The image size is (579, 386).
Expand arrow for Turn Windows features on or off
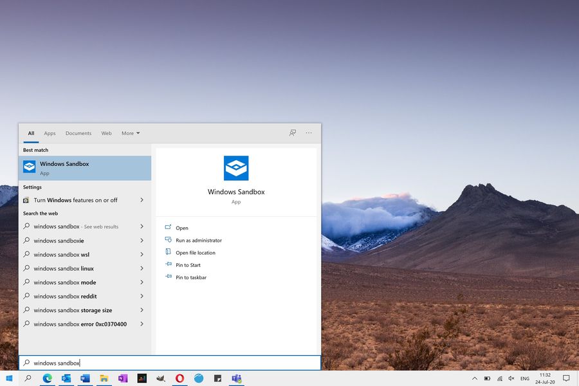point(142,200)
